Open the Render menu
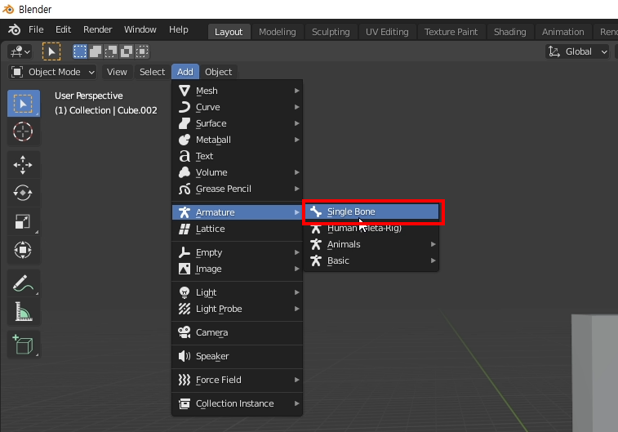Screen dimensions: 618x432 click(x=97, y=29)
